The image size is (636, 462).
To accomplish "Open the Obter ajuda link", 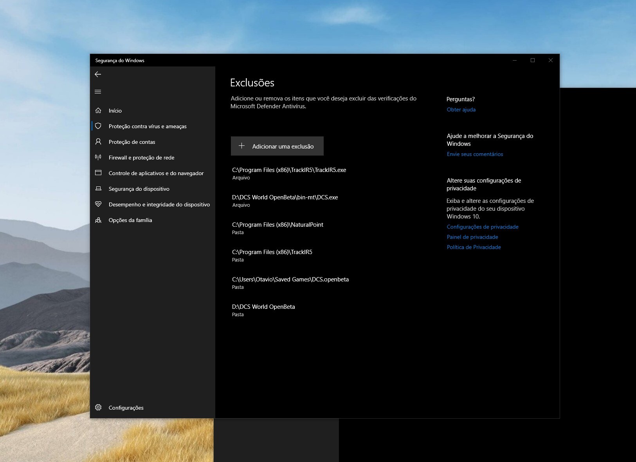I will [x=461, y=109].
